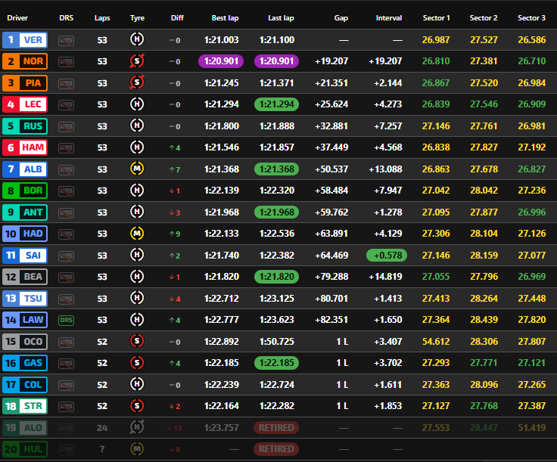Click Verstappen's hard tyre icon
This screenshot has height=462, width=557.
[x=137, y=39]
